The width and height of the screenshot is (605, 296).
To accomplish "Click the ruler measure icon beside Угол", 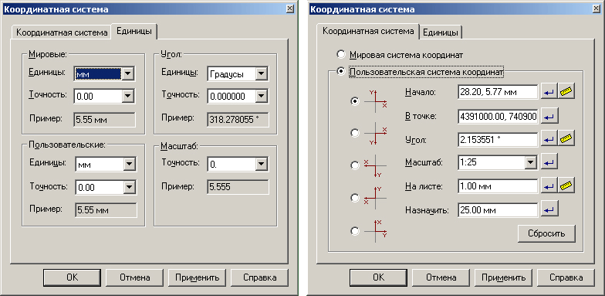I will click(x=566, y=139).
